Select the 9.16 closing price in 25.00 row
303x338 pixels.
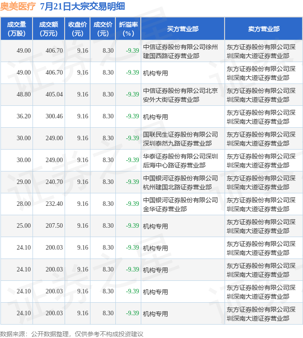[x=83, y=225]
